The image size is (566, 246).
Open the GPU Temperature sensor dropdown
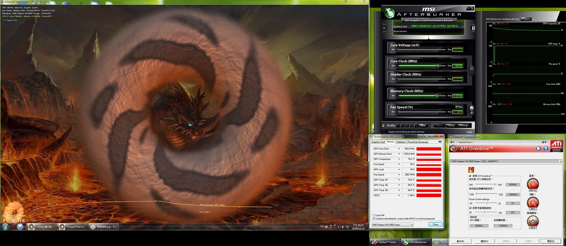(x=399, y=159)
